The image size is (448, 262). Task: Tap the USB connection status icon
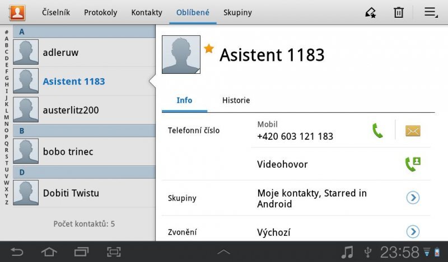(368, 252)
